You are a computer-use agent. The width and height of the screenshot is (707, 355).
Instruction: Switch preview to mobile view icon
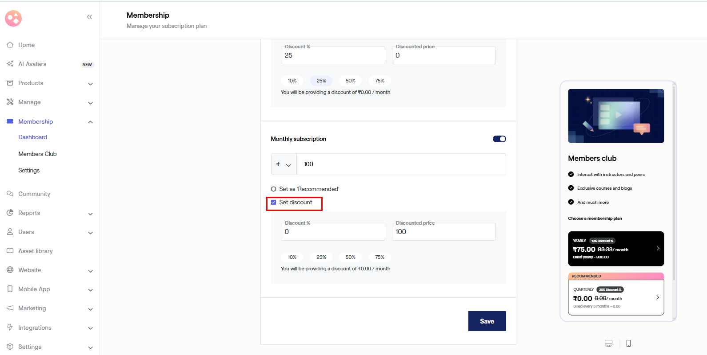pyautogui.click(x=628, y=343)
